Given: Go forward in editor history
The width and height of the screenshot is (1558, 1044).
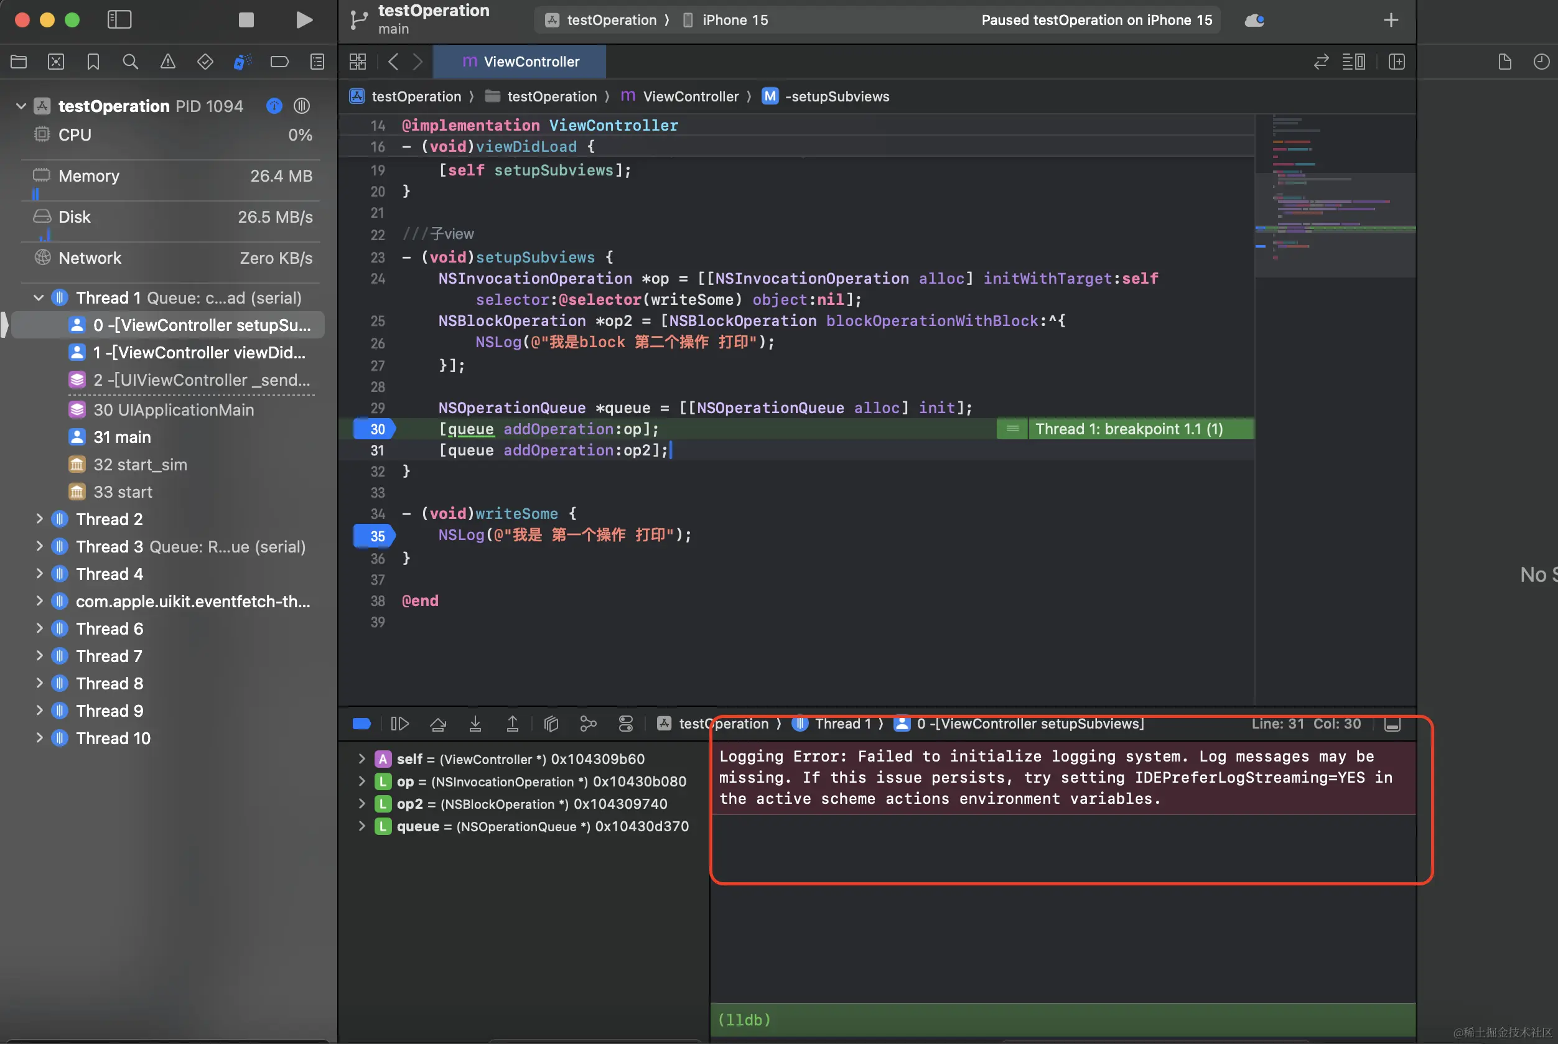Looking at the screenshot, I should (418, 62).
